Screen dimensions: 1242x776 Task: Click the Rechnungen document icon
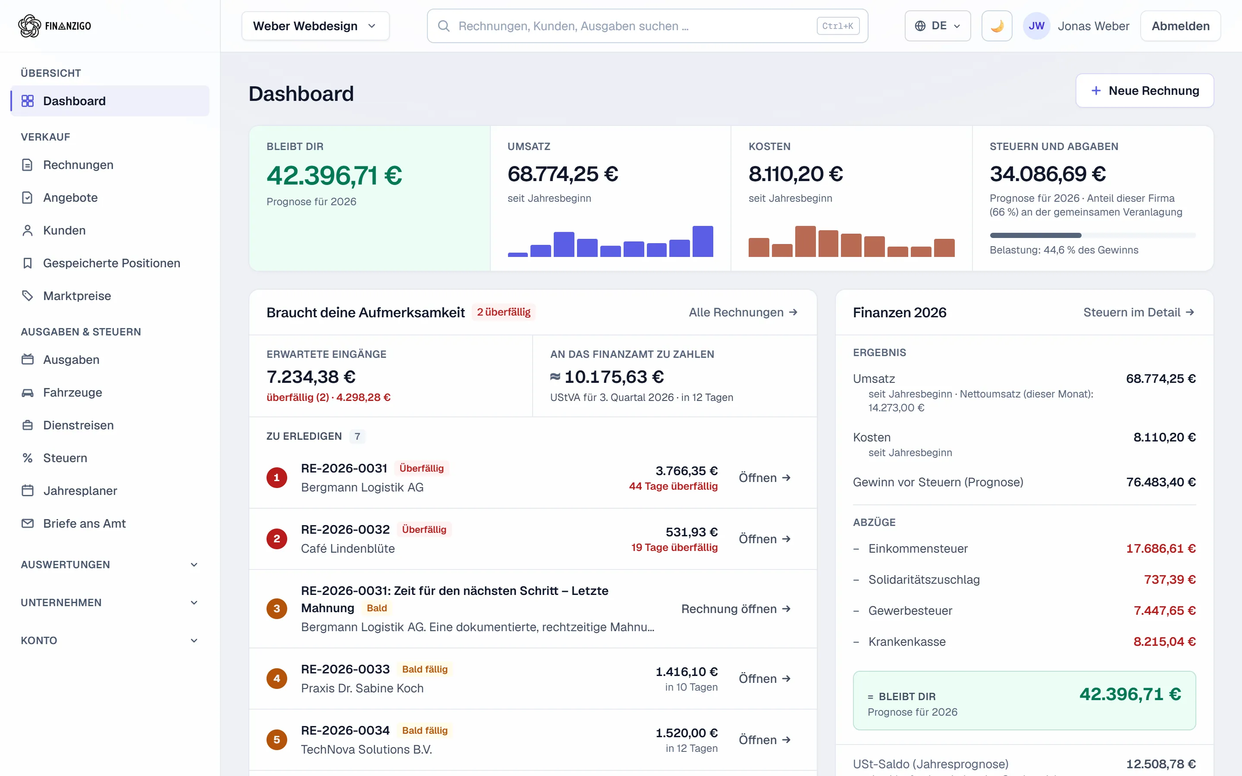coord(28,165)
